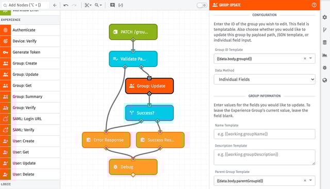This screenshot has height=189, width=330.
Task: Select the Group: Update node on canvas
Action: pos(150,86)
